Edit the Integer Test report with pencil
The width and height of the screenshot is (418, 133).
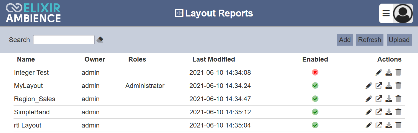(379, 73)
